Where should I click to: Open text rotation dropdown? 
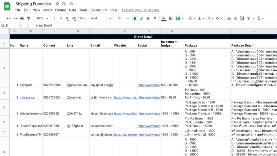[x=219, y=18]
